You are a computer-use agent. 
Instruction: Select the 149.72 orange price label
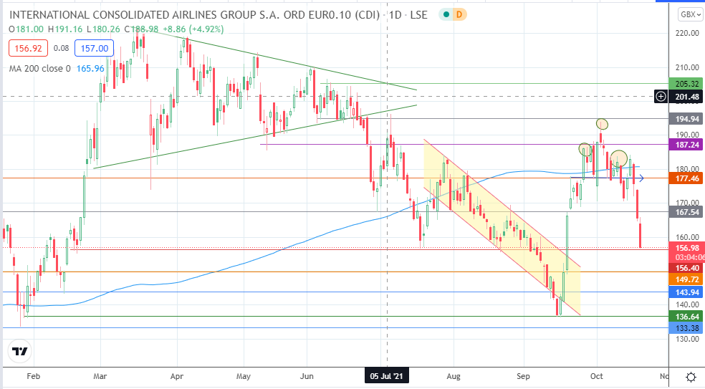coord(686,279)
